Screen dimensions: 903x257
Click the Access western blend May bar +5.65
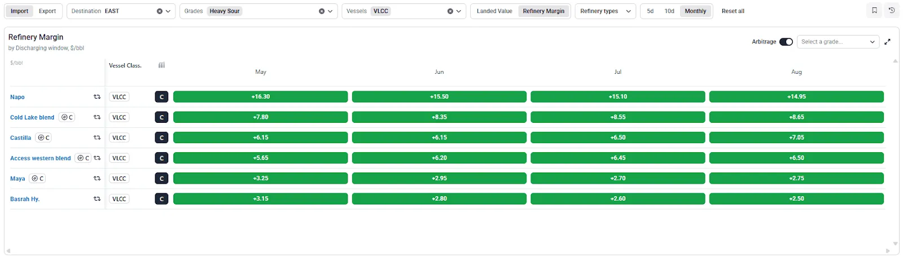pos(261,158)
